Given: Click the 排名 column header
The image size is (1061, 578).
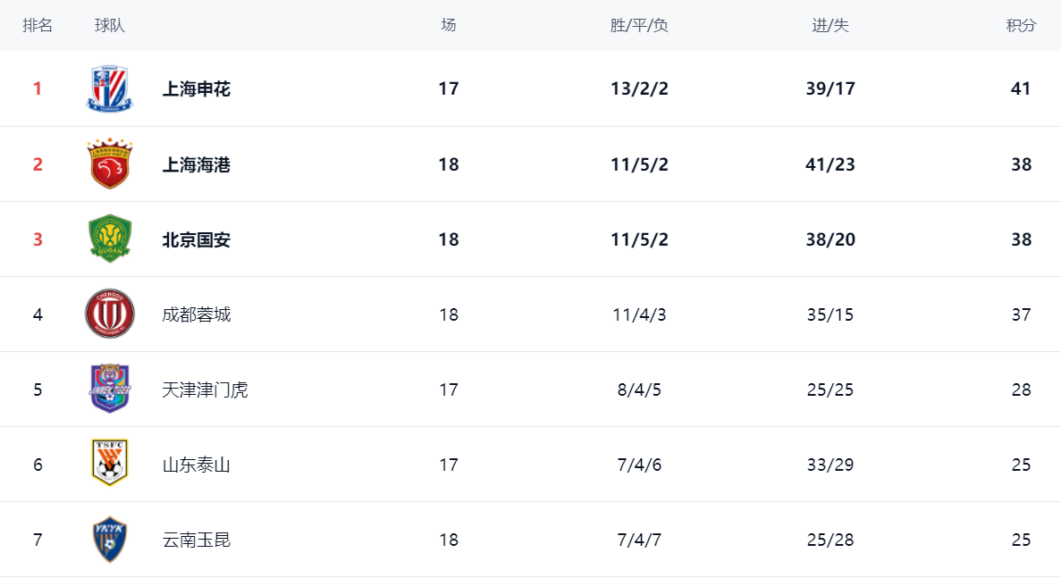Looking at the screenshot, I should [38, 26].
